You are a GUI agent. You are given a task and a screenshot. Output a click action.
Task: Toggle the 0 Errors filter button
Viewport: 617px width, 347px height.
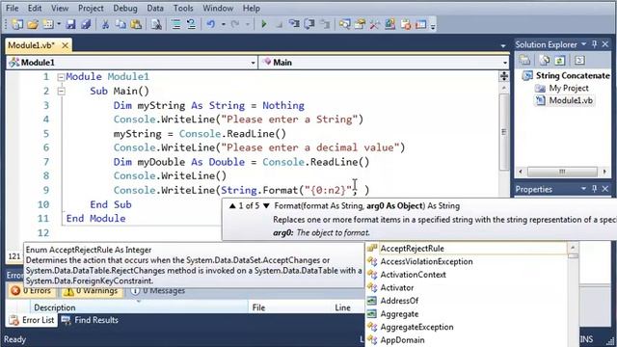click(x=32, y=291)
